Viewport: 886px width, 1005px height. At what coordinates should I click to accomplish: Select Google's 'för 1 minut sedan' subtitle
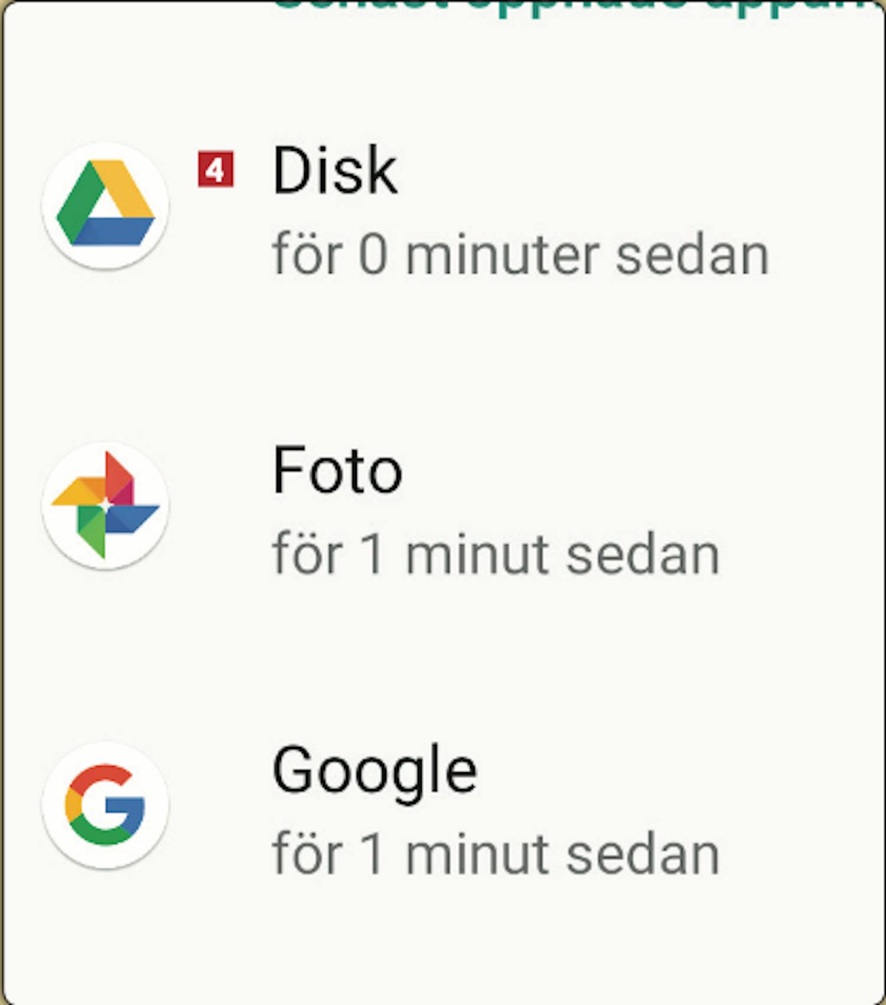point(496,854)
